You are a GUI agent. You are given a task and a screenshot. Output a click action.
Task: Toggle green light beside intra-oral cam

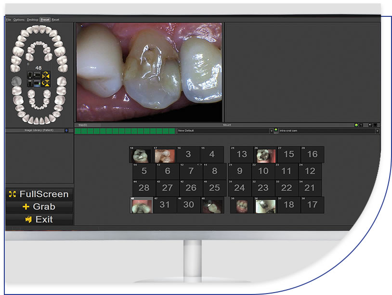276,129
